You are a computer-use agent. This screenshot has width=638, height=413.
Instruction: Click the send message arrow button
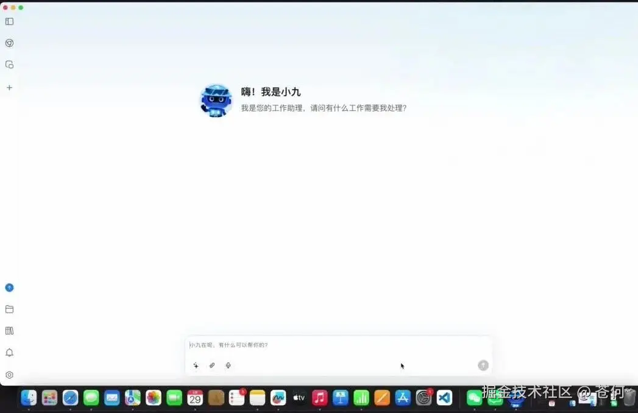point(483,365)
